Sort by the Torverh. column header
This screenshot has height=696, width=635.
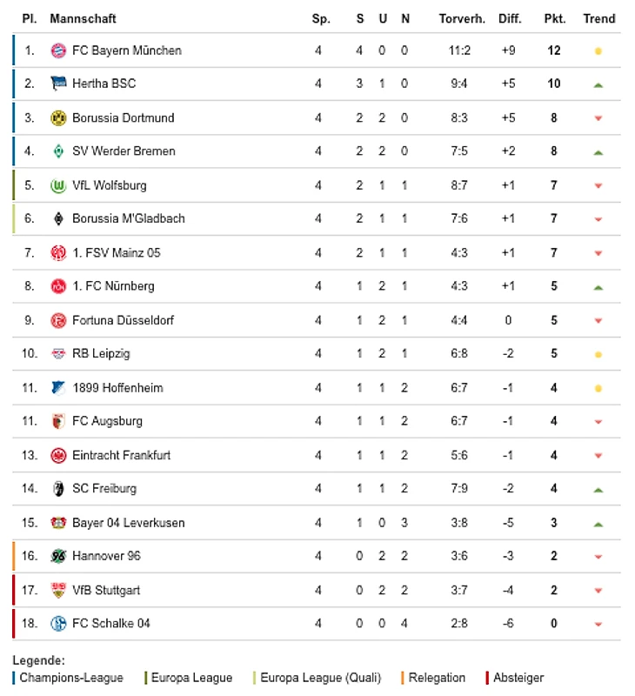[x=462, y=18]
